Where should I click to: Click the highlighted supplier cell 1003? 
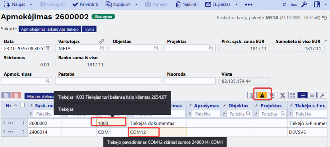point(112,124)
